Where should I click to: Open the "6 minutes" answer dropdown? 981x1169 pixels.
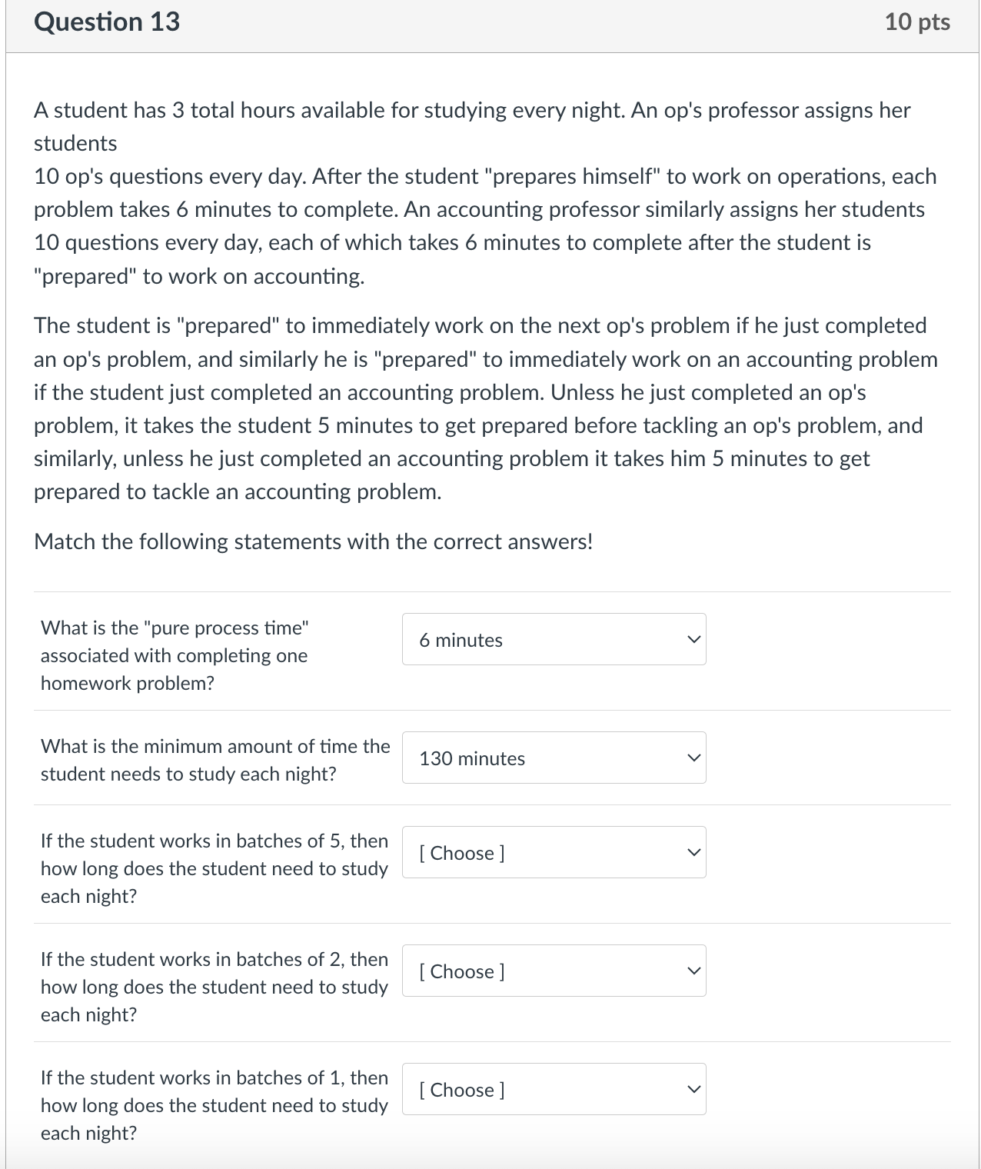[538, 639]
